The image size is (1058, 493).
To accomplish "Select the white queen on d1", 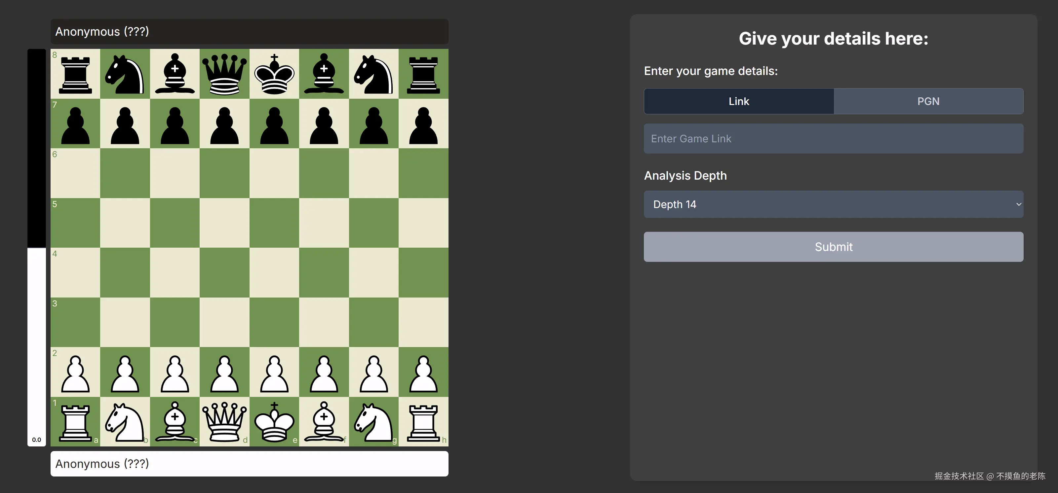I will pos(224,422).
